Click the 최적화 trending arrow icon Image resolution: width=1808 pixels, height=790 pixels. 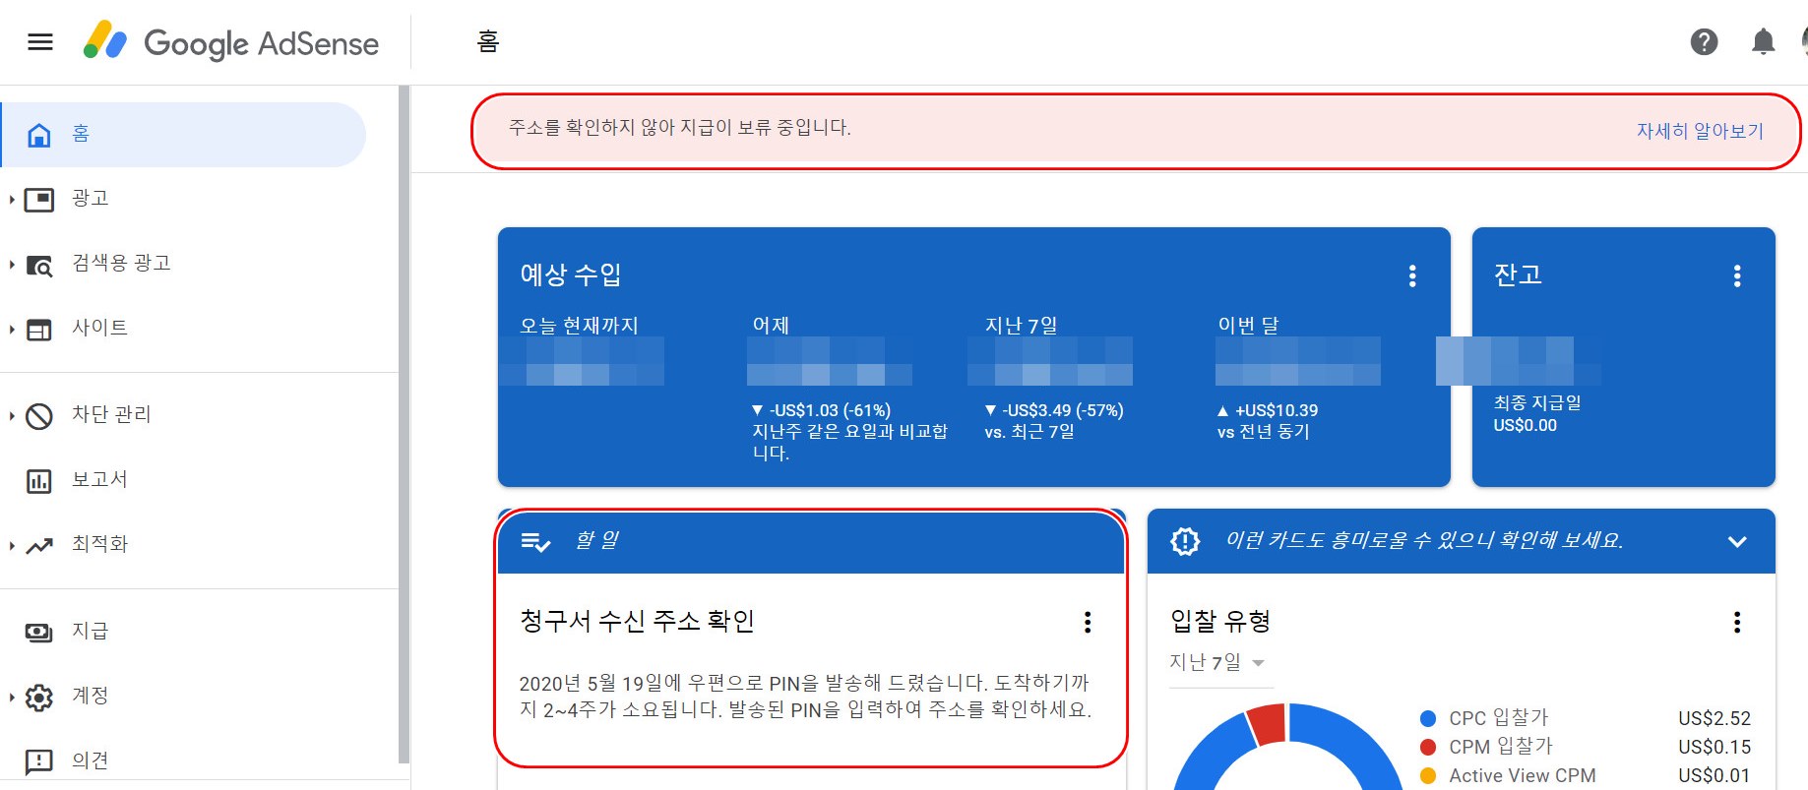click(39, 546)
